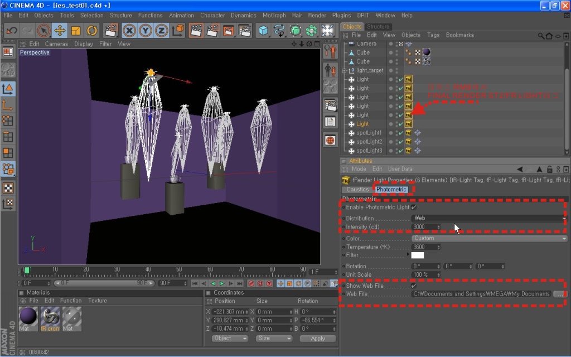Open the array flower object icon
Screen dimensions: 571x357
pyautogui.click(x=311, y=31)
